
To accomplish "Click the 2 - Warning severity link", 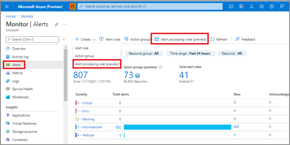I will 86,119.
